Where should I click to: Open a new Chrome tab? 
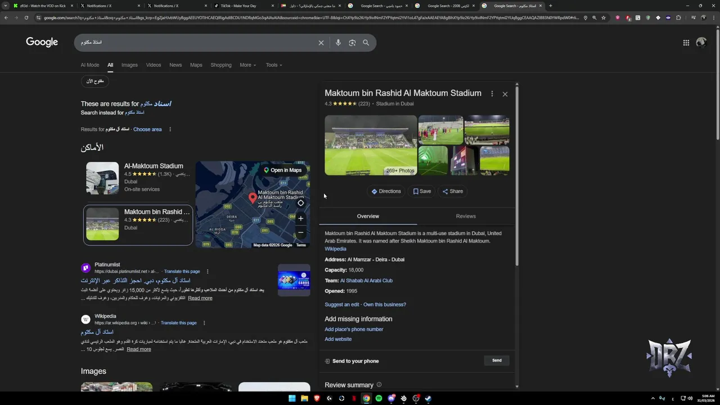tap(550, 6)
